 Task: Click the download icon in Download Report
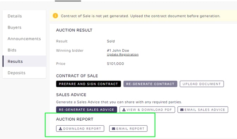tap(60, 129)
